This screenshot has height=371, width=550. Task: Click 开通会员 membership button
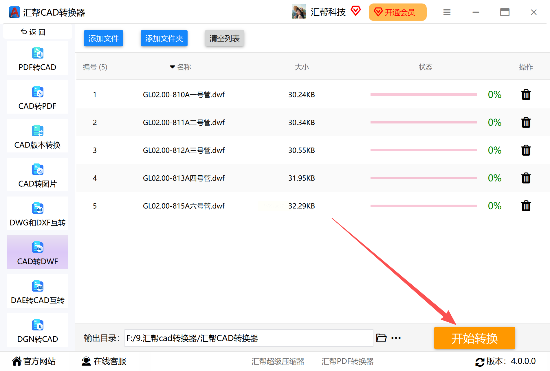pos(398,12)
